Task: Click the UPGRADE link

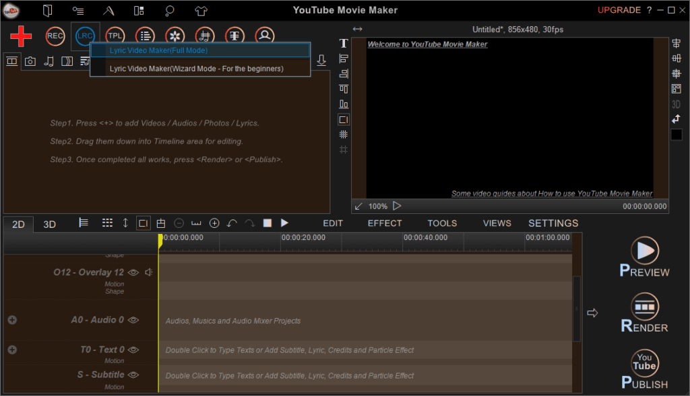Action: pyautogui.click(x=619, y=10)
